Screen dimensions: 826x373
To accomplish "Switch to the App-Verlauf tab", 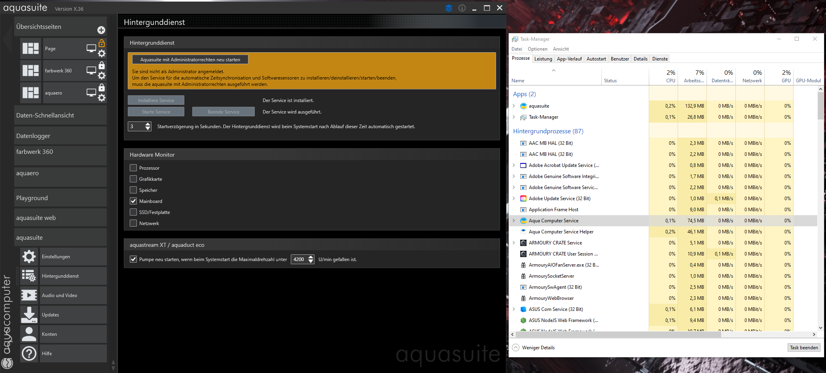I will pos(569,59).
